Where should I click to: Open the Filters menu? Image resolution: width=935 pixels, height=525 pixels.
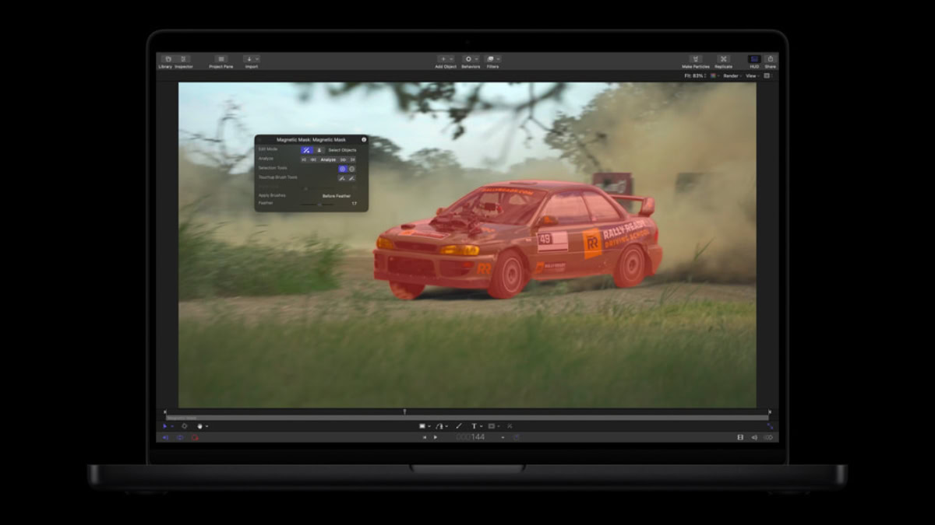pyautogui.click(x=491, y=58)
